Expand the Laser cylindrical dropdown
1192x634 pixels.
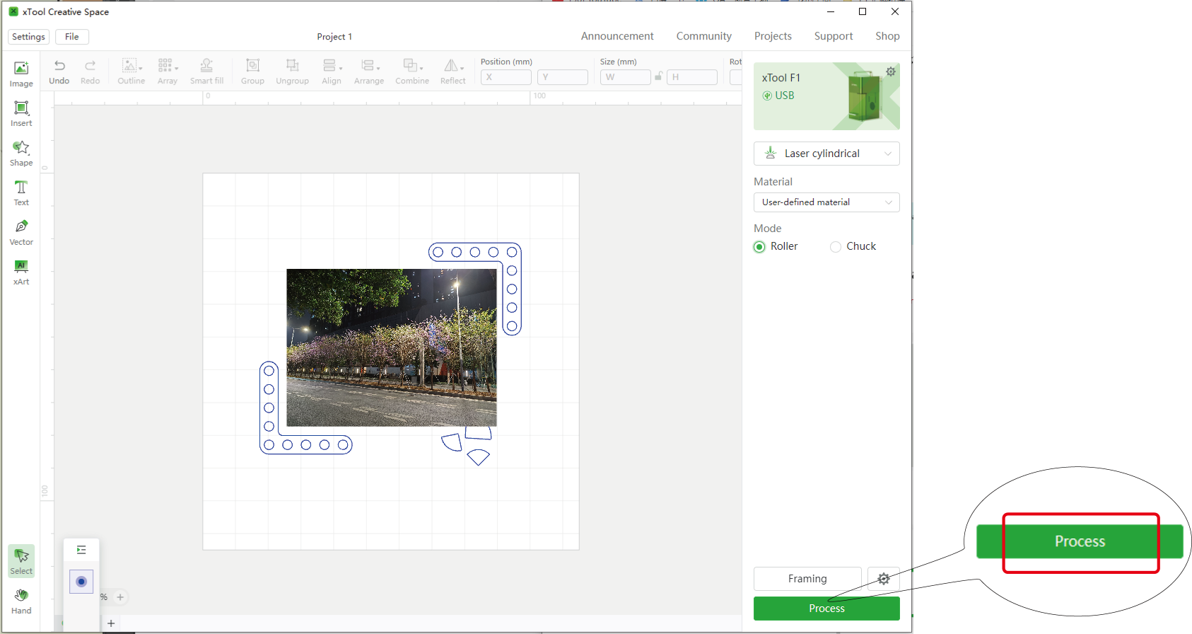[x=826, y=154]
